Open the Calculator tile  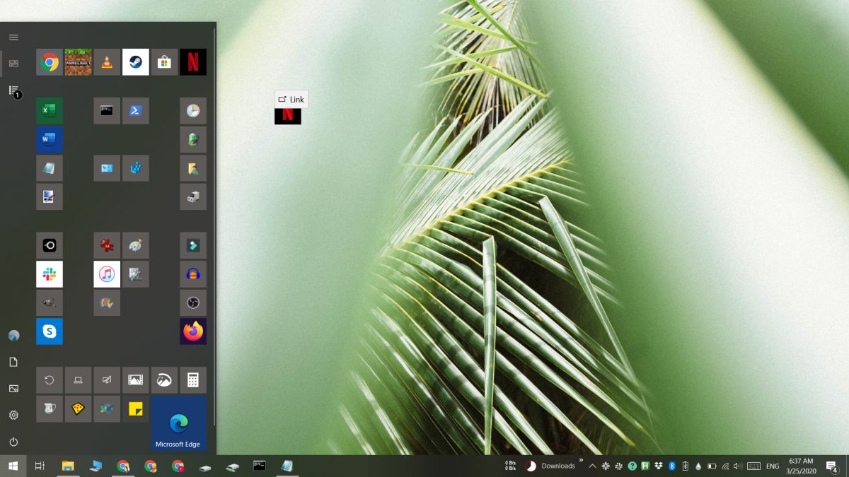point(193,380)
